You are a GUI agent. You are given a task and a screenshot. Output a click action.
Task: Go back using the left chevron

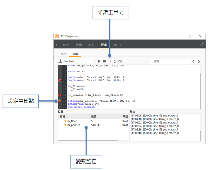pos(57,45)
